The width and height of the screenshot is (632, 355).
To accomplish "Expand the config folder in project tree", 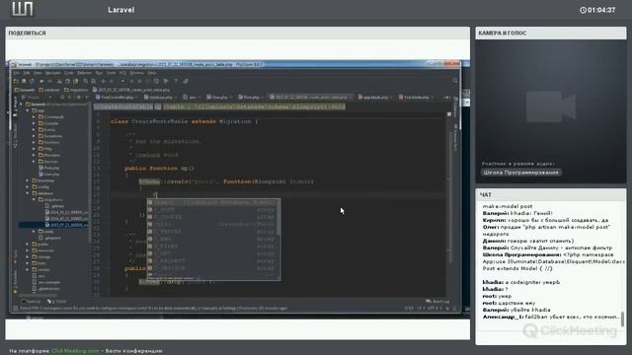I will (28, 186).
